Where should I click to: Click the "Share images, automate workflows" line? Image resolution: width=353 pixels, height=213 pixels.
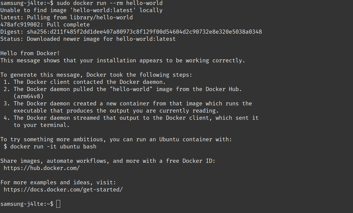pyautogui.click(x=108, y=161)
